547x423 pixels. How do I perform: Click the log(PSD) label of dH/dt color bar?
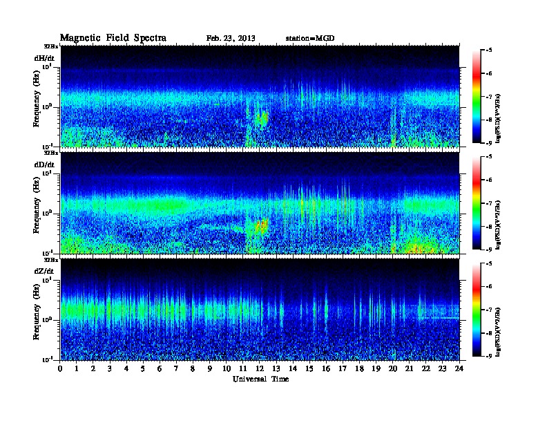(x=499, y=118)
